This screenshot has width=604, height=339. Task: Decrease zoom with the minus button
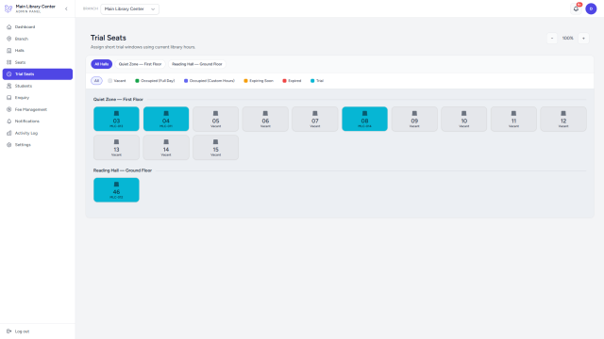tap(552, 38)
